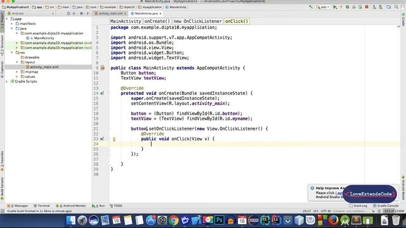Click the Make Project hammer icon
The height and width of the screenshot is (228, 406).
click(310, 7)
